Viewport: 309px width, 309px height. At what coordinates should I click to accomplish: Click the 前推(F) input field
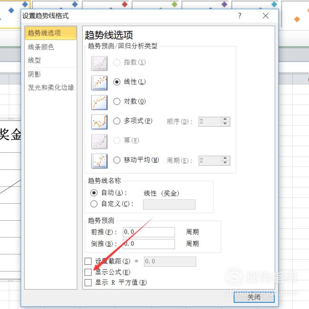click(149, 232)
